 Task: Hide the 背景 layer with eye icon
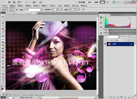pyautogui.click(x=105, y=44)
